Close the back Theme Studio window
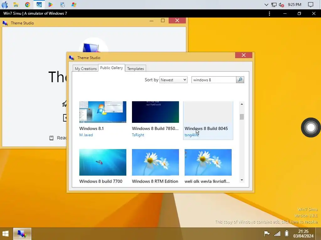 coord(177,20)
